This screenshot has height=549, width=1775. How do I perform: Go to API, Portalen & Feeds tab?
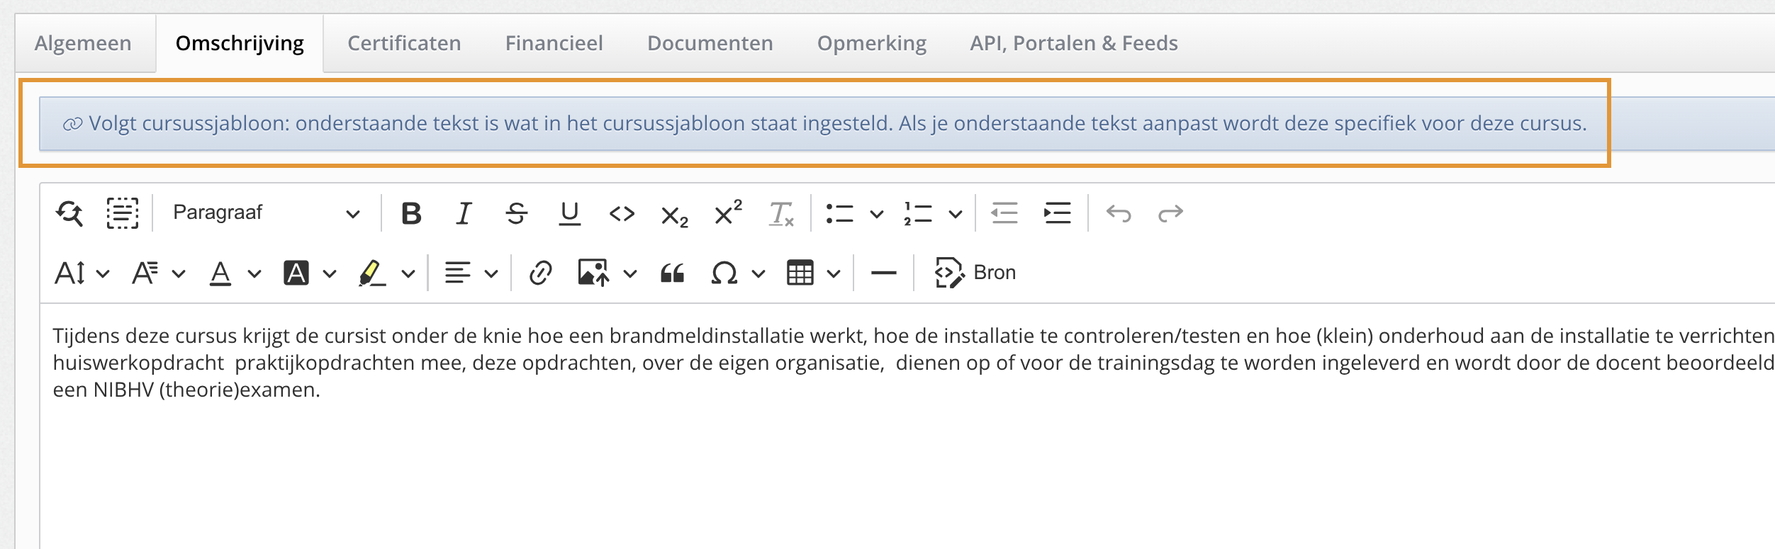pos(1073,43)
